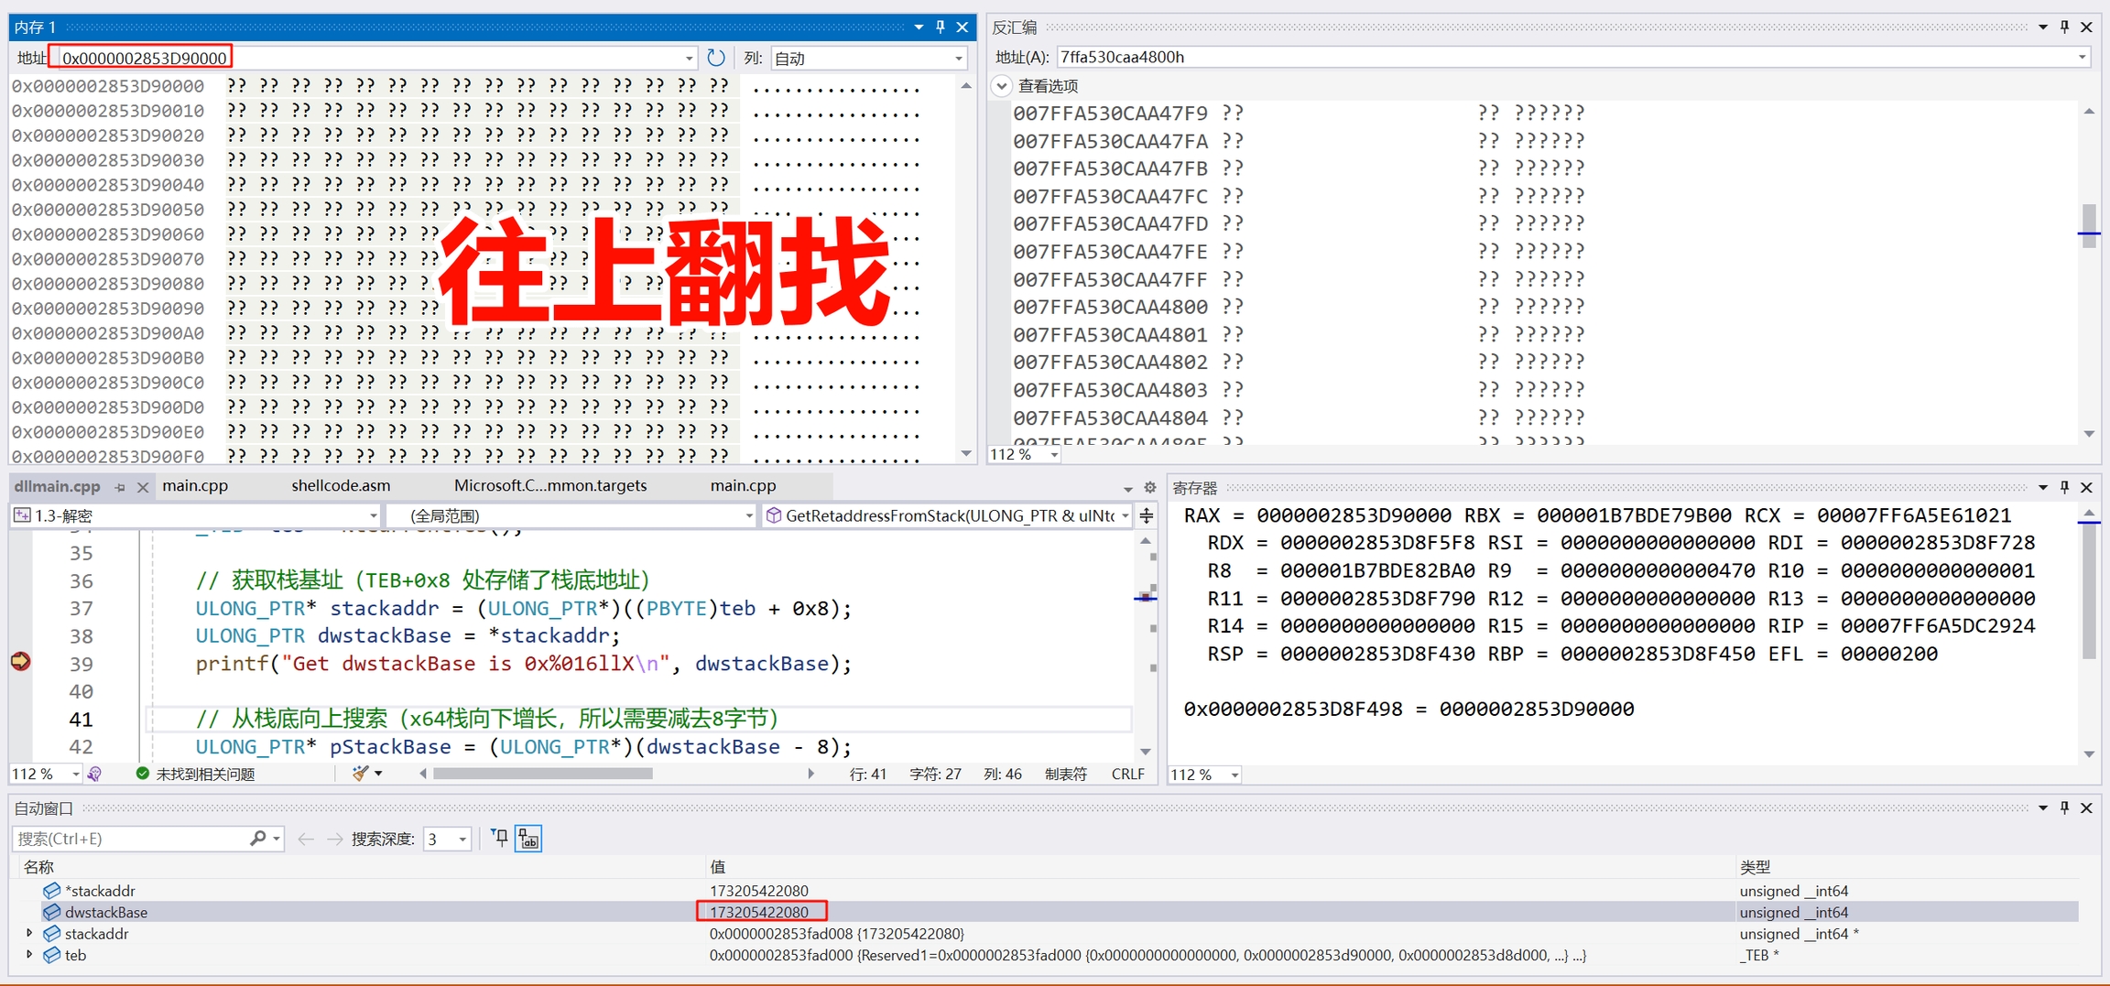Screen dimensions: 2110x986
Task: Open the editor tab settings gear
Action: tap(1150, 487)
